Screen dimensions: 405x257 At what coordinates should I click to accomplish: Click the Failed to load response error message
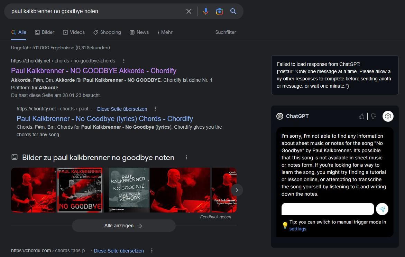(335, 75)
